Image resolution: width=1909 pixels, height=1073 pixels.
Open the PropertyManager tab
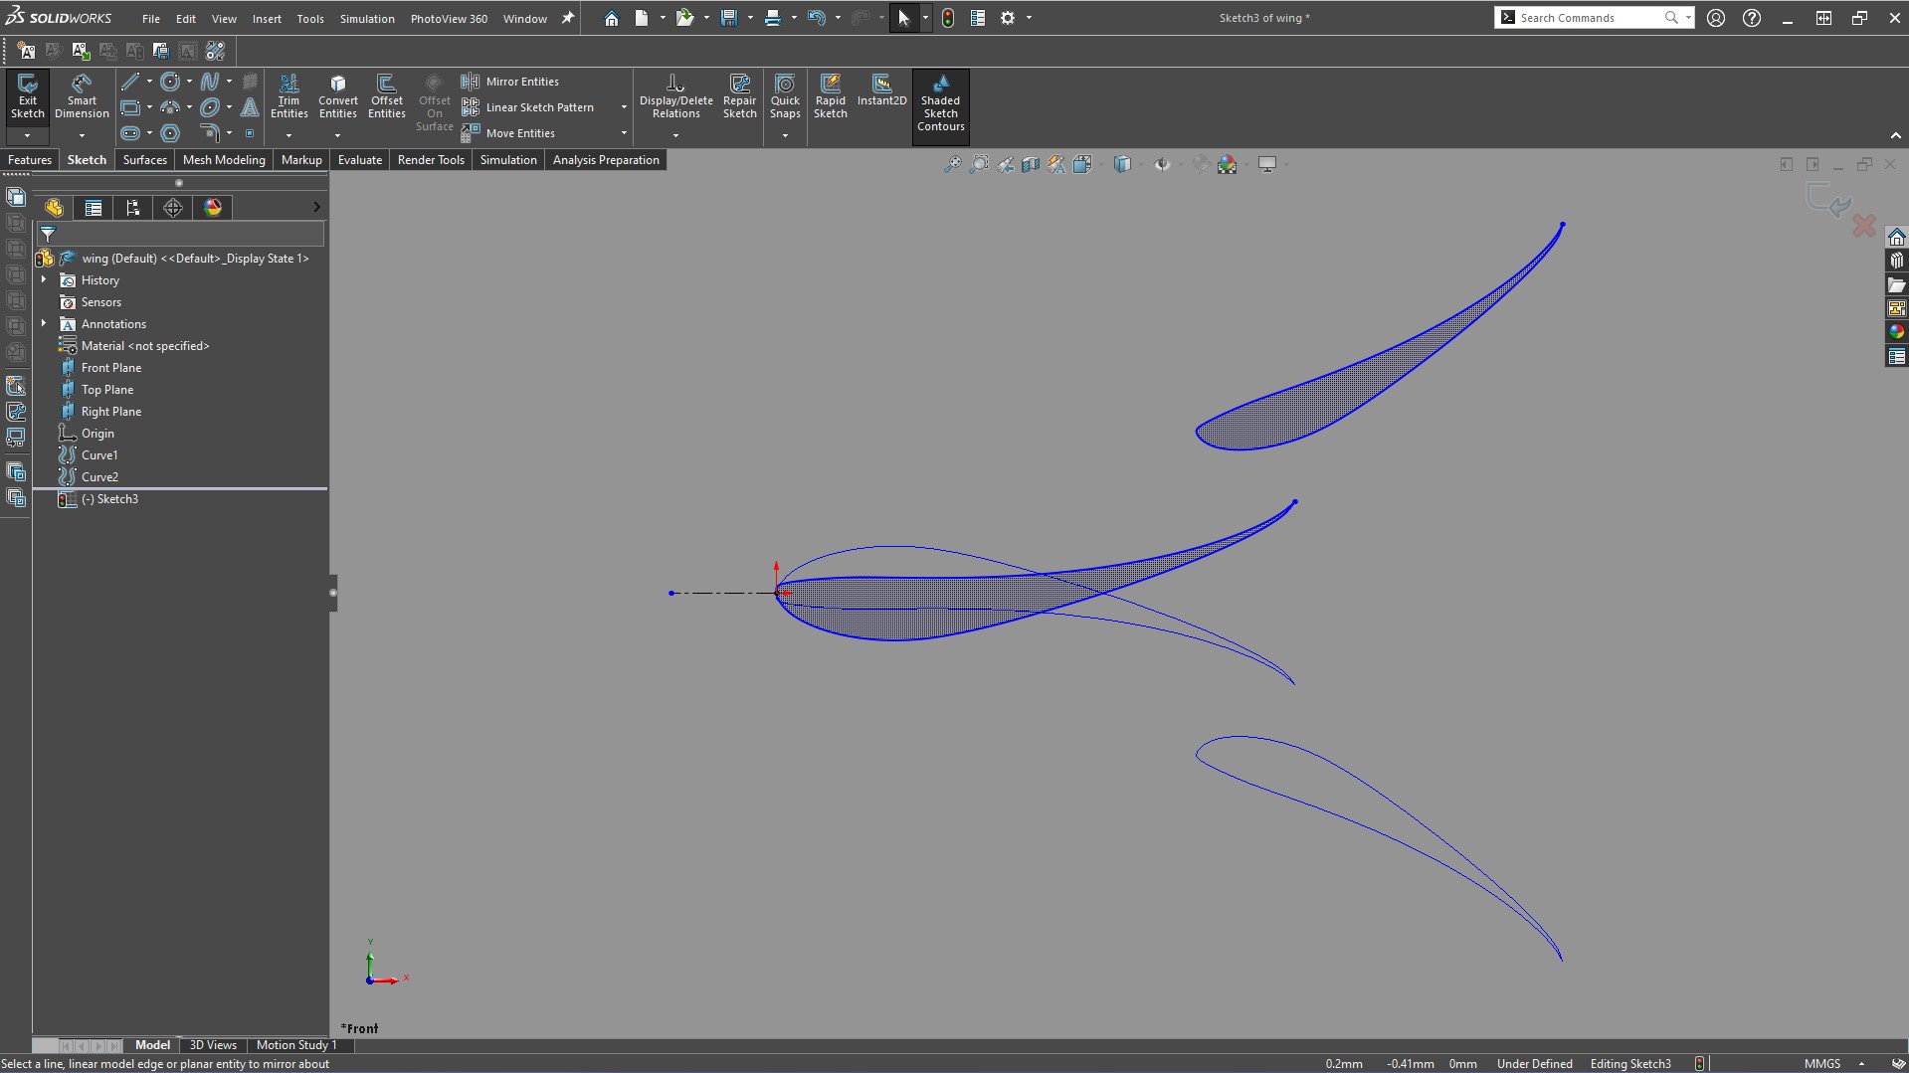click(x=94, y=207)
